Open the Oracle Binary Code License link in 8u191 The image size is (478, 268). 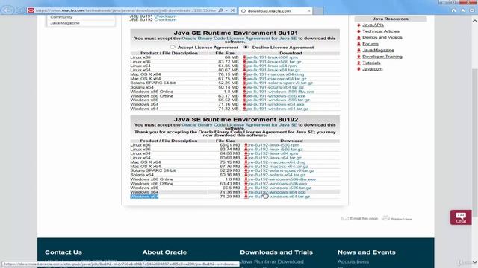[239, 39]
